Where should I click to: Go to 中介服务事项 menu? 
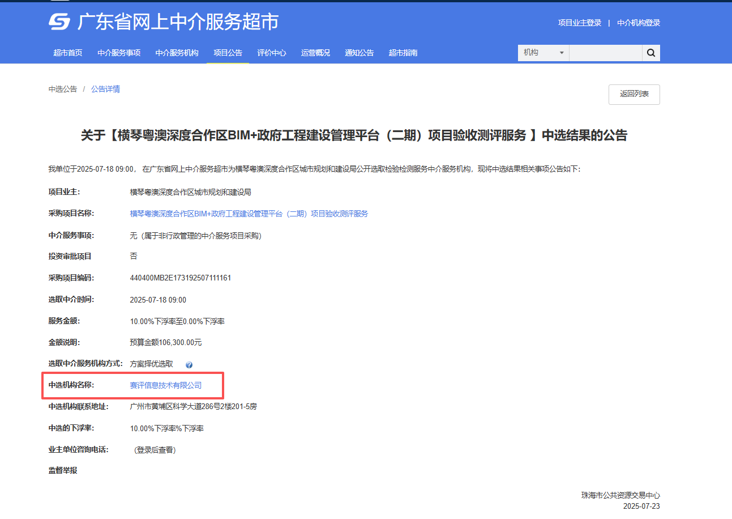point(119,53)
